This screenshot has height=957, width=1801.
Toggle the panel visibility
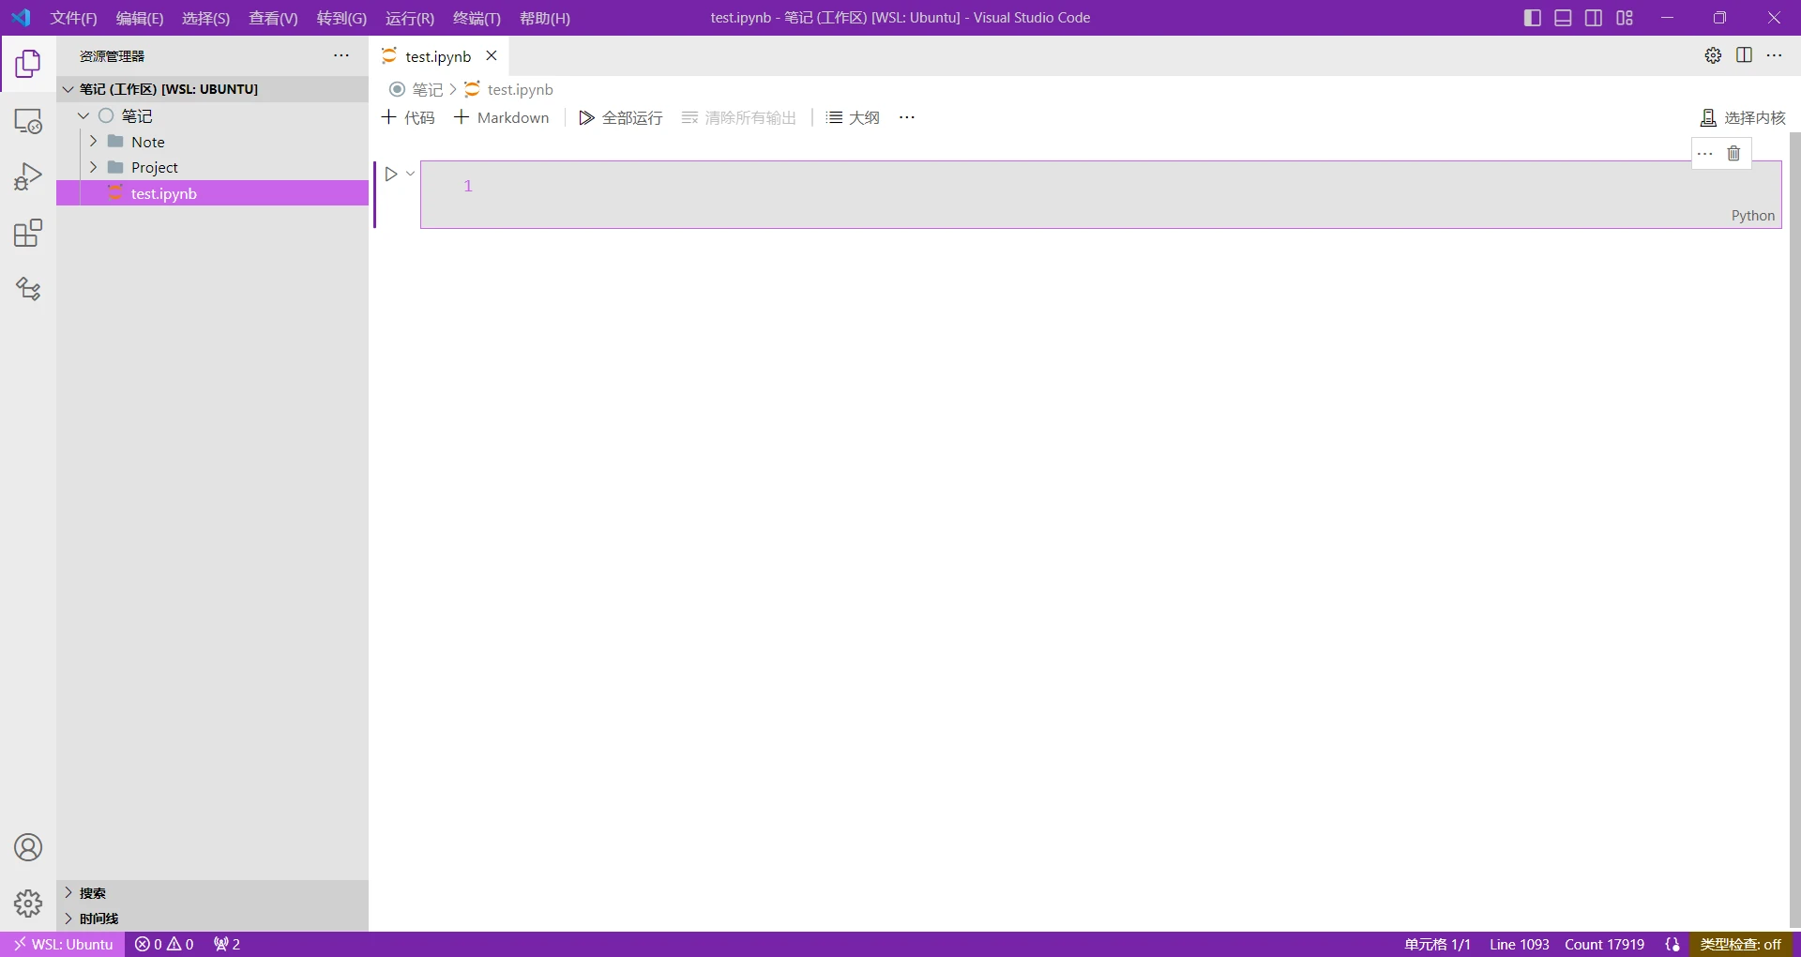(x=1563, y=17)
